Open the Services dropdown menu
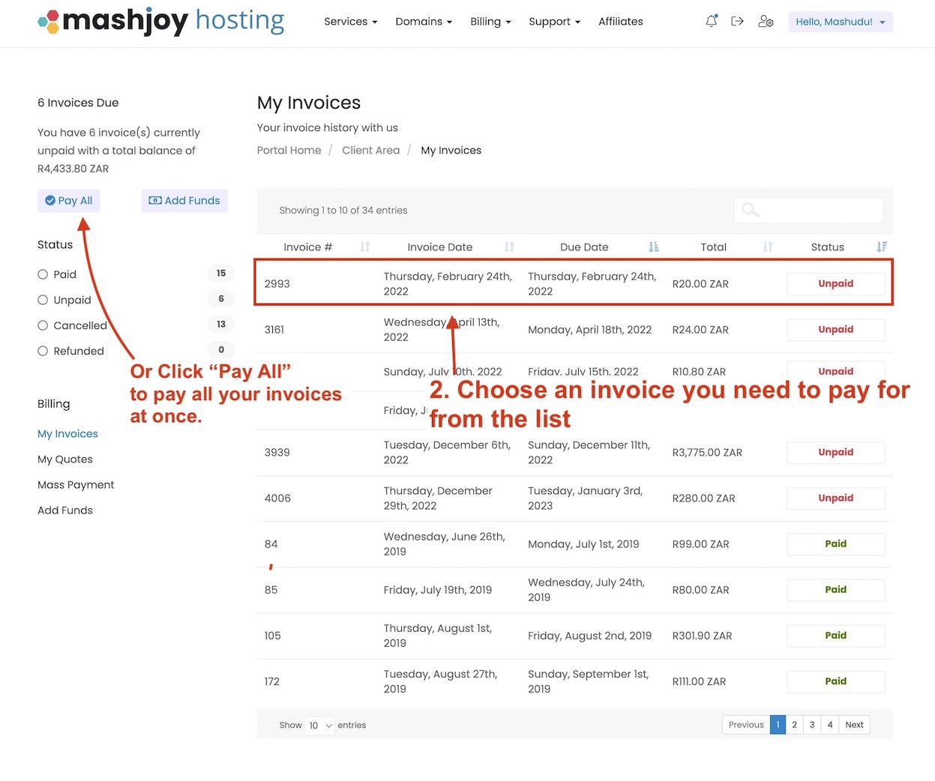935x781 pixels. [x=350, y=21]
